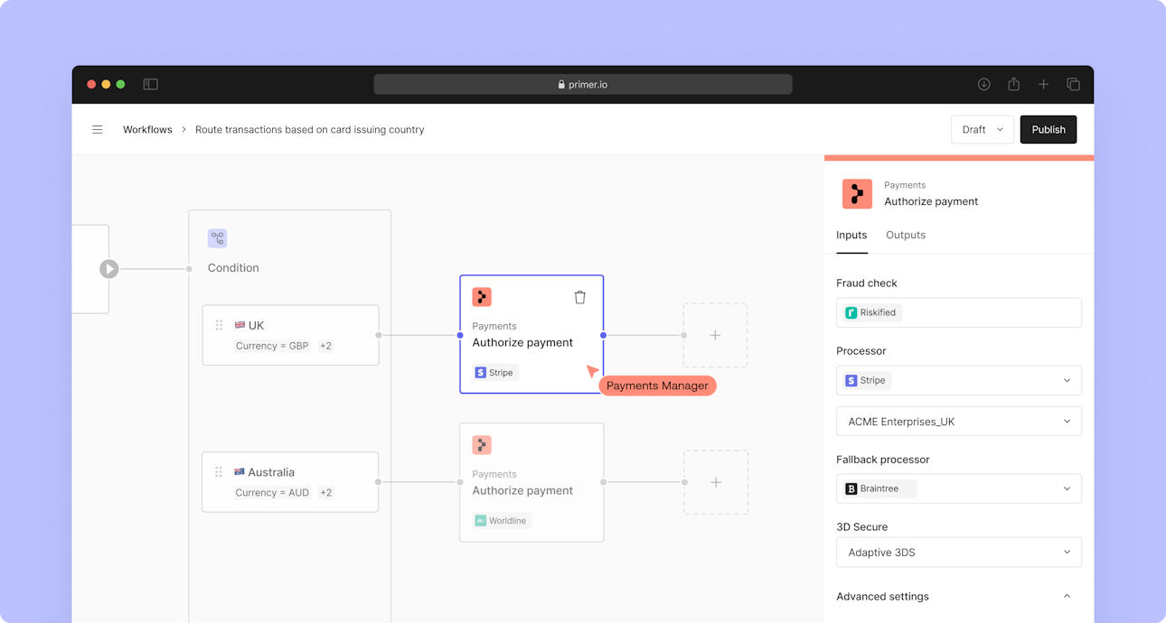Click the '3D Secure' label

coord(862,527)
